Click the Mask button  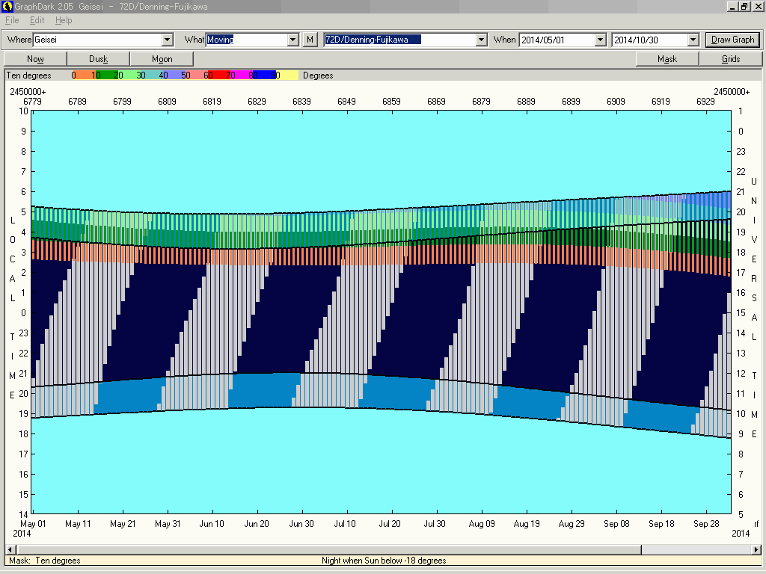pos(667,59)
